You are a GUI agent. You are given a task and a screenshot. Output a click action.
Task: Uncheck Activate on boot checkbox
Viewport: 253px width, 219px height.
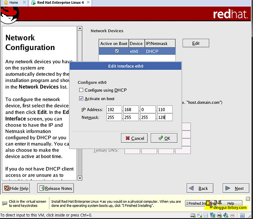click(x=81, y=99)
